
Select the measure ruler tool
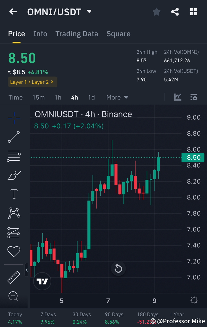click(x=14, y=277)
